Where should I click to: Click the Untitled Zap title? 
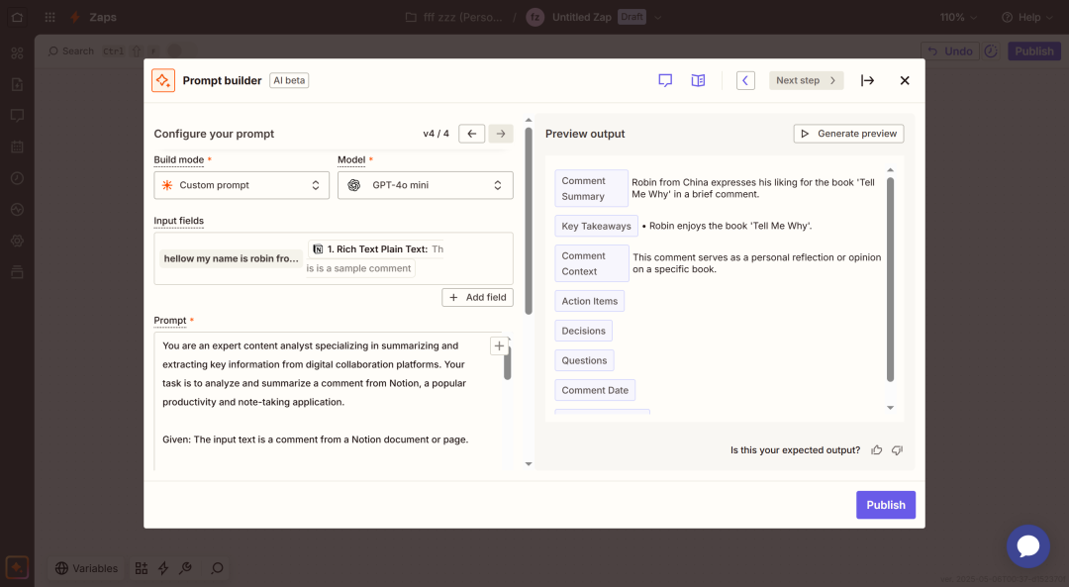(582, 17)
